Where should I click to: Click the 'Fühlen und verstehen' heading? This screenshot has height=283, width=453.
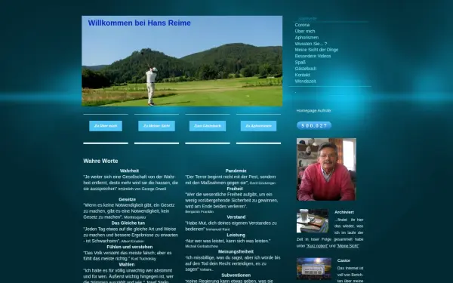pos(130,247)
